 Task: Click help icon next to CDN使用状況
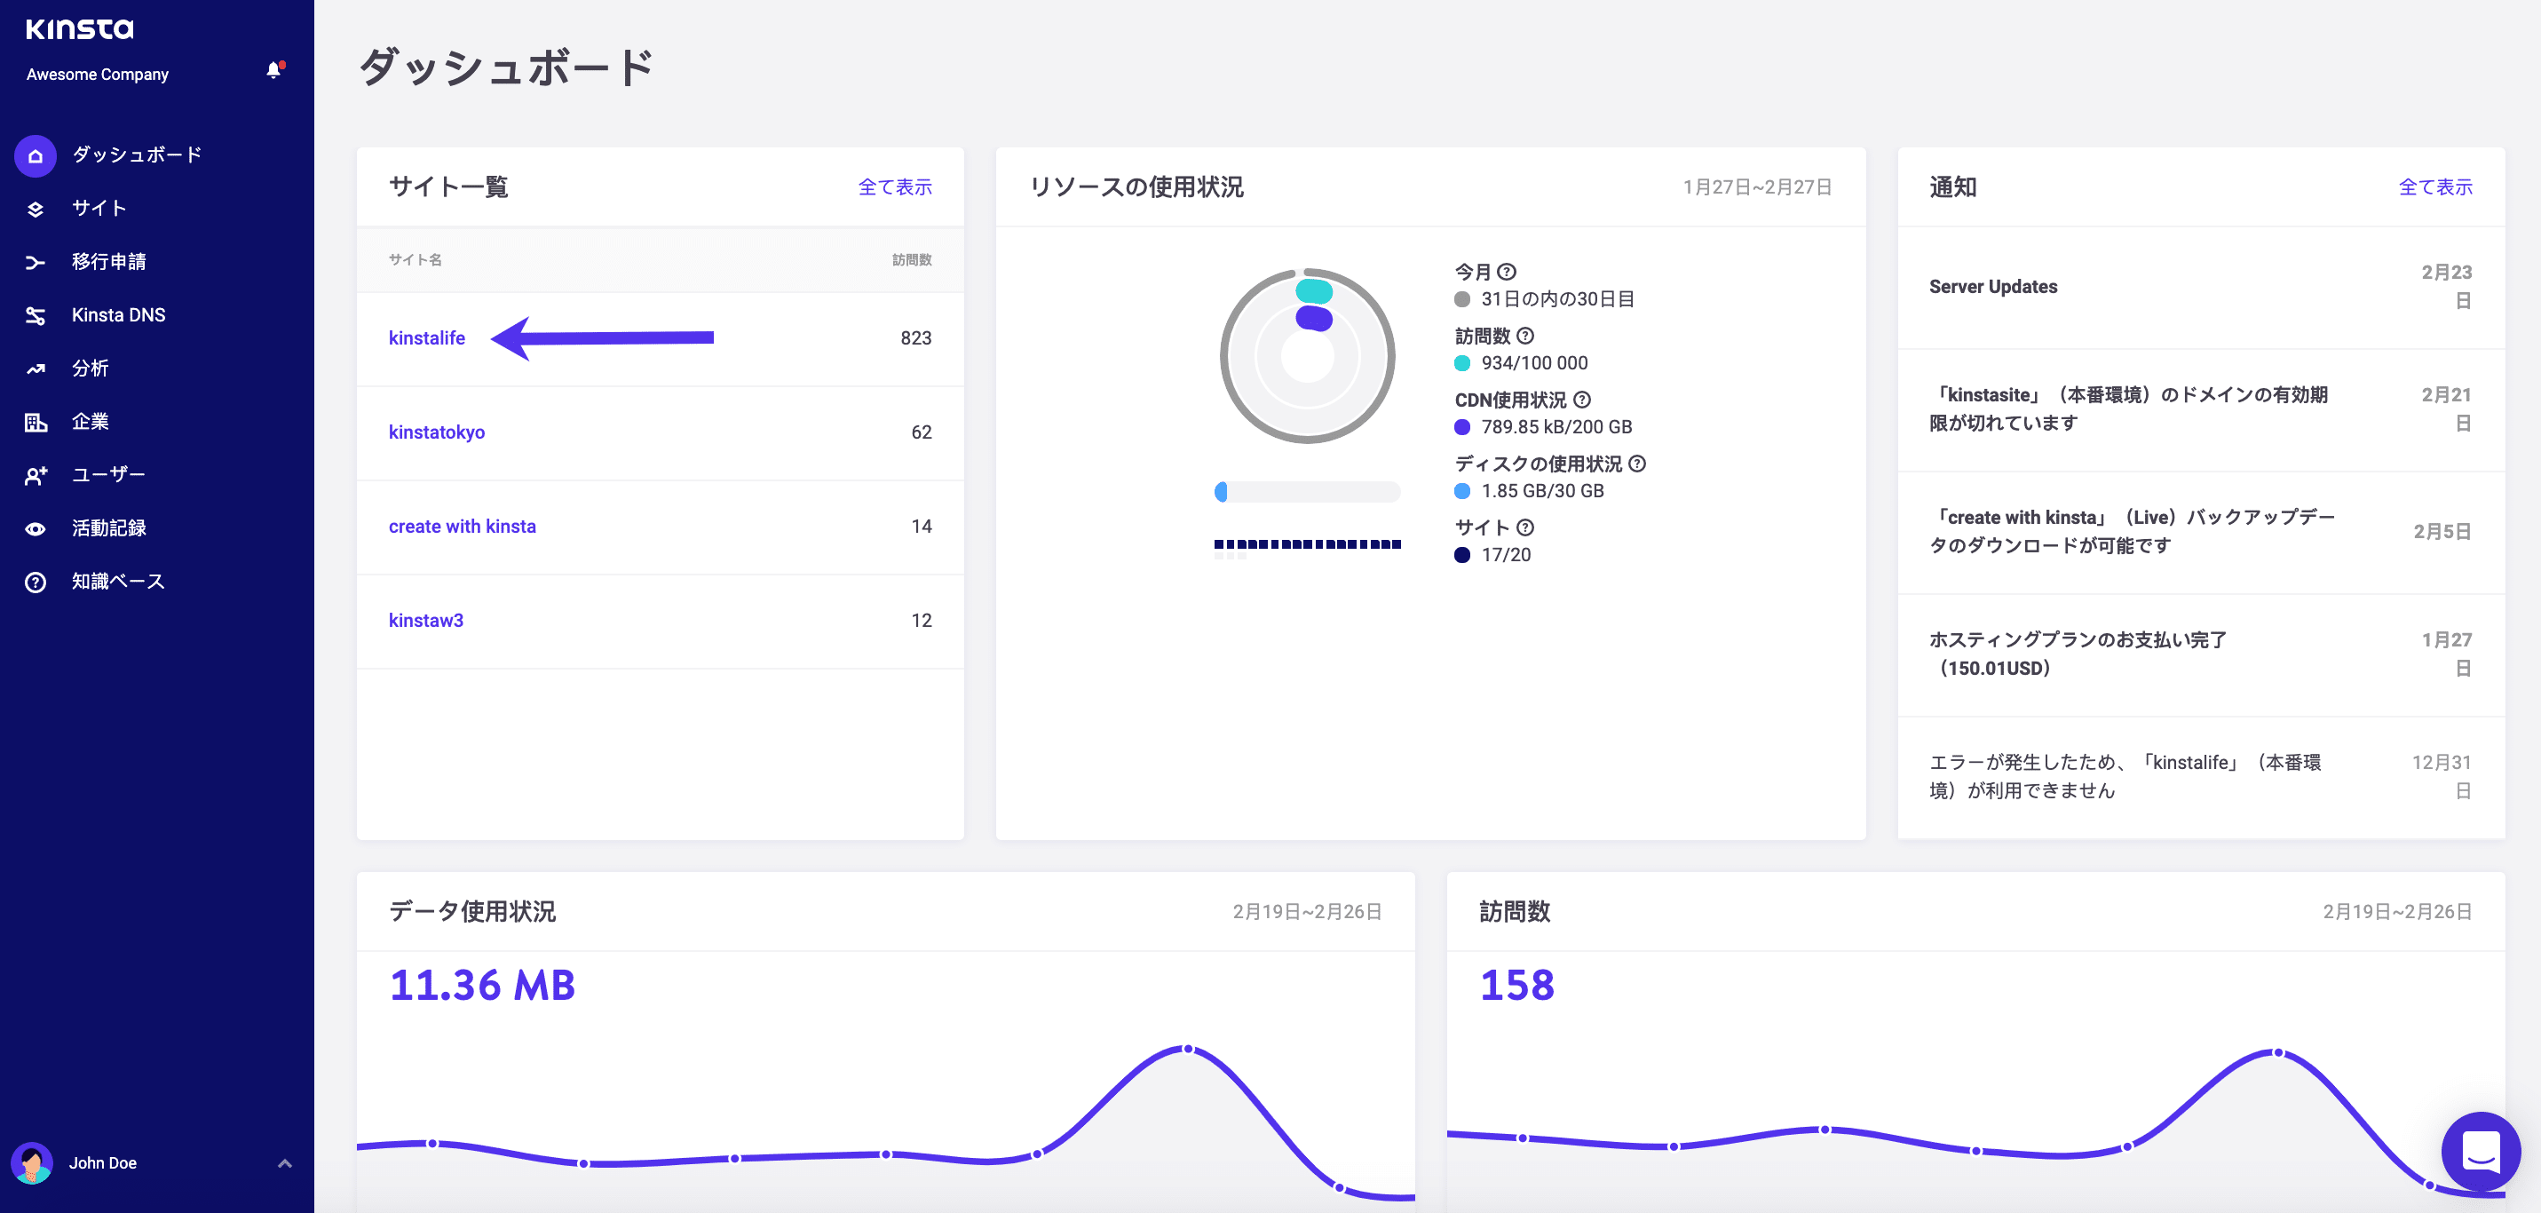click(1582, 400)
